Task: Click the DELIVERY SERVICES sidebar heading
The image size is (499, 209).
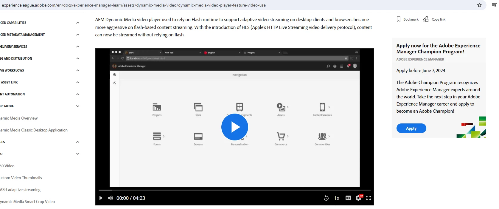Action: pyautogui.click(x=13, y=47)
